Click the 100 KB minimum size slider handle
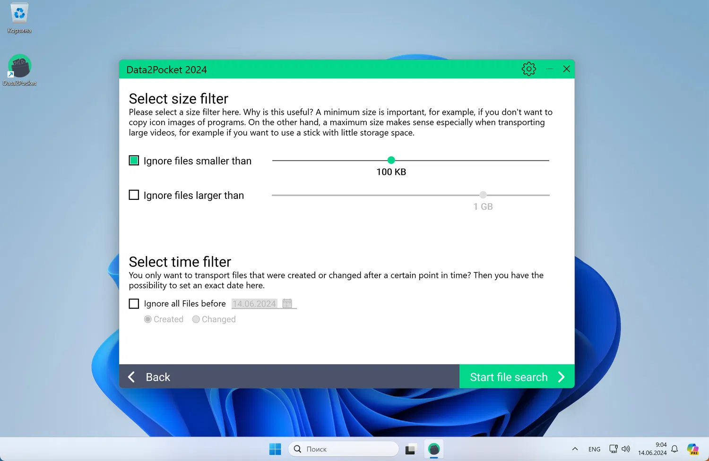 pyautogui.click(x=391, y=160)
